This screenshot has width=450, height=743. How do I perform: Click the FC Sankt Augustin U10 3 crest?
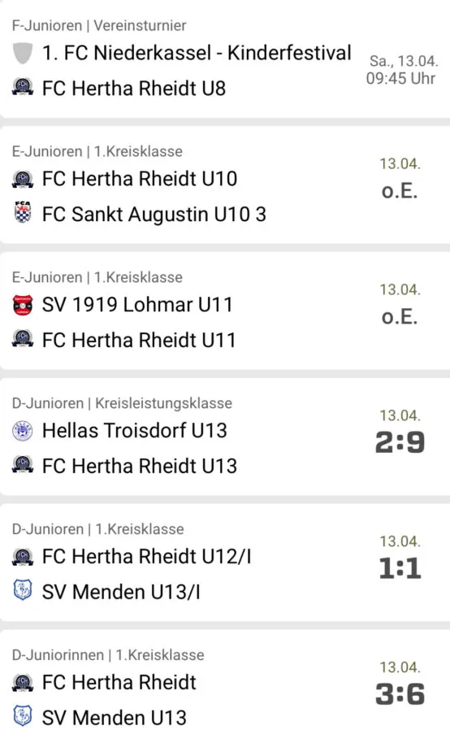(22, 213)
